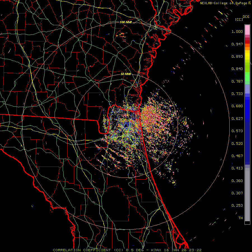Image resolution: width=252 pixels, height=252 pixels.
Task: Click the 0.893 scale value
Action: (x=237, y=56)
